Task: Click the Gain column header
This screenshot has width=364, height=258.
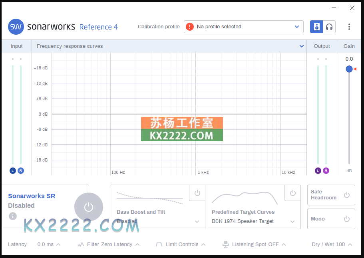Action: pyautogui.click(x=349, y=46)
